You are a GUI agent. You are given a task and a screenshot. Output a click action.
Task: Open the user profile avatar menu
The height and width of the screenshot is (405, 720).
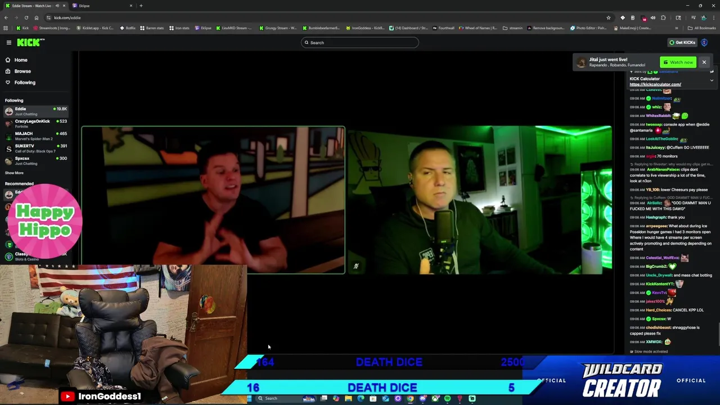(x=704, y=42)
